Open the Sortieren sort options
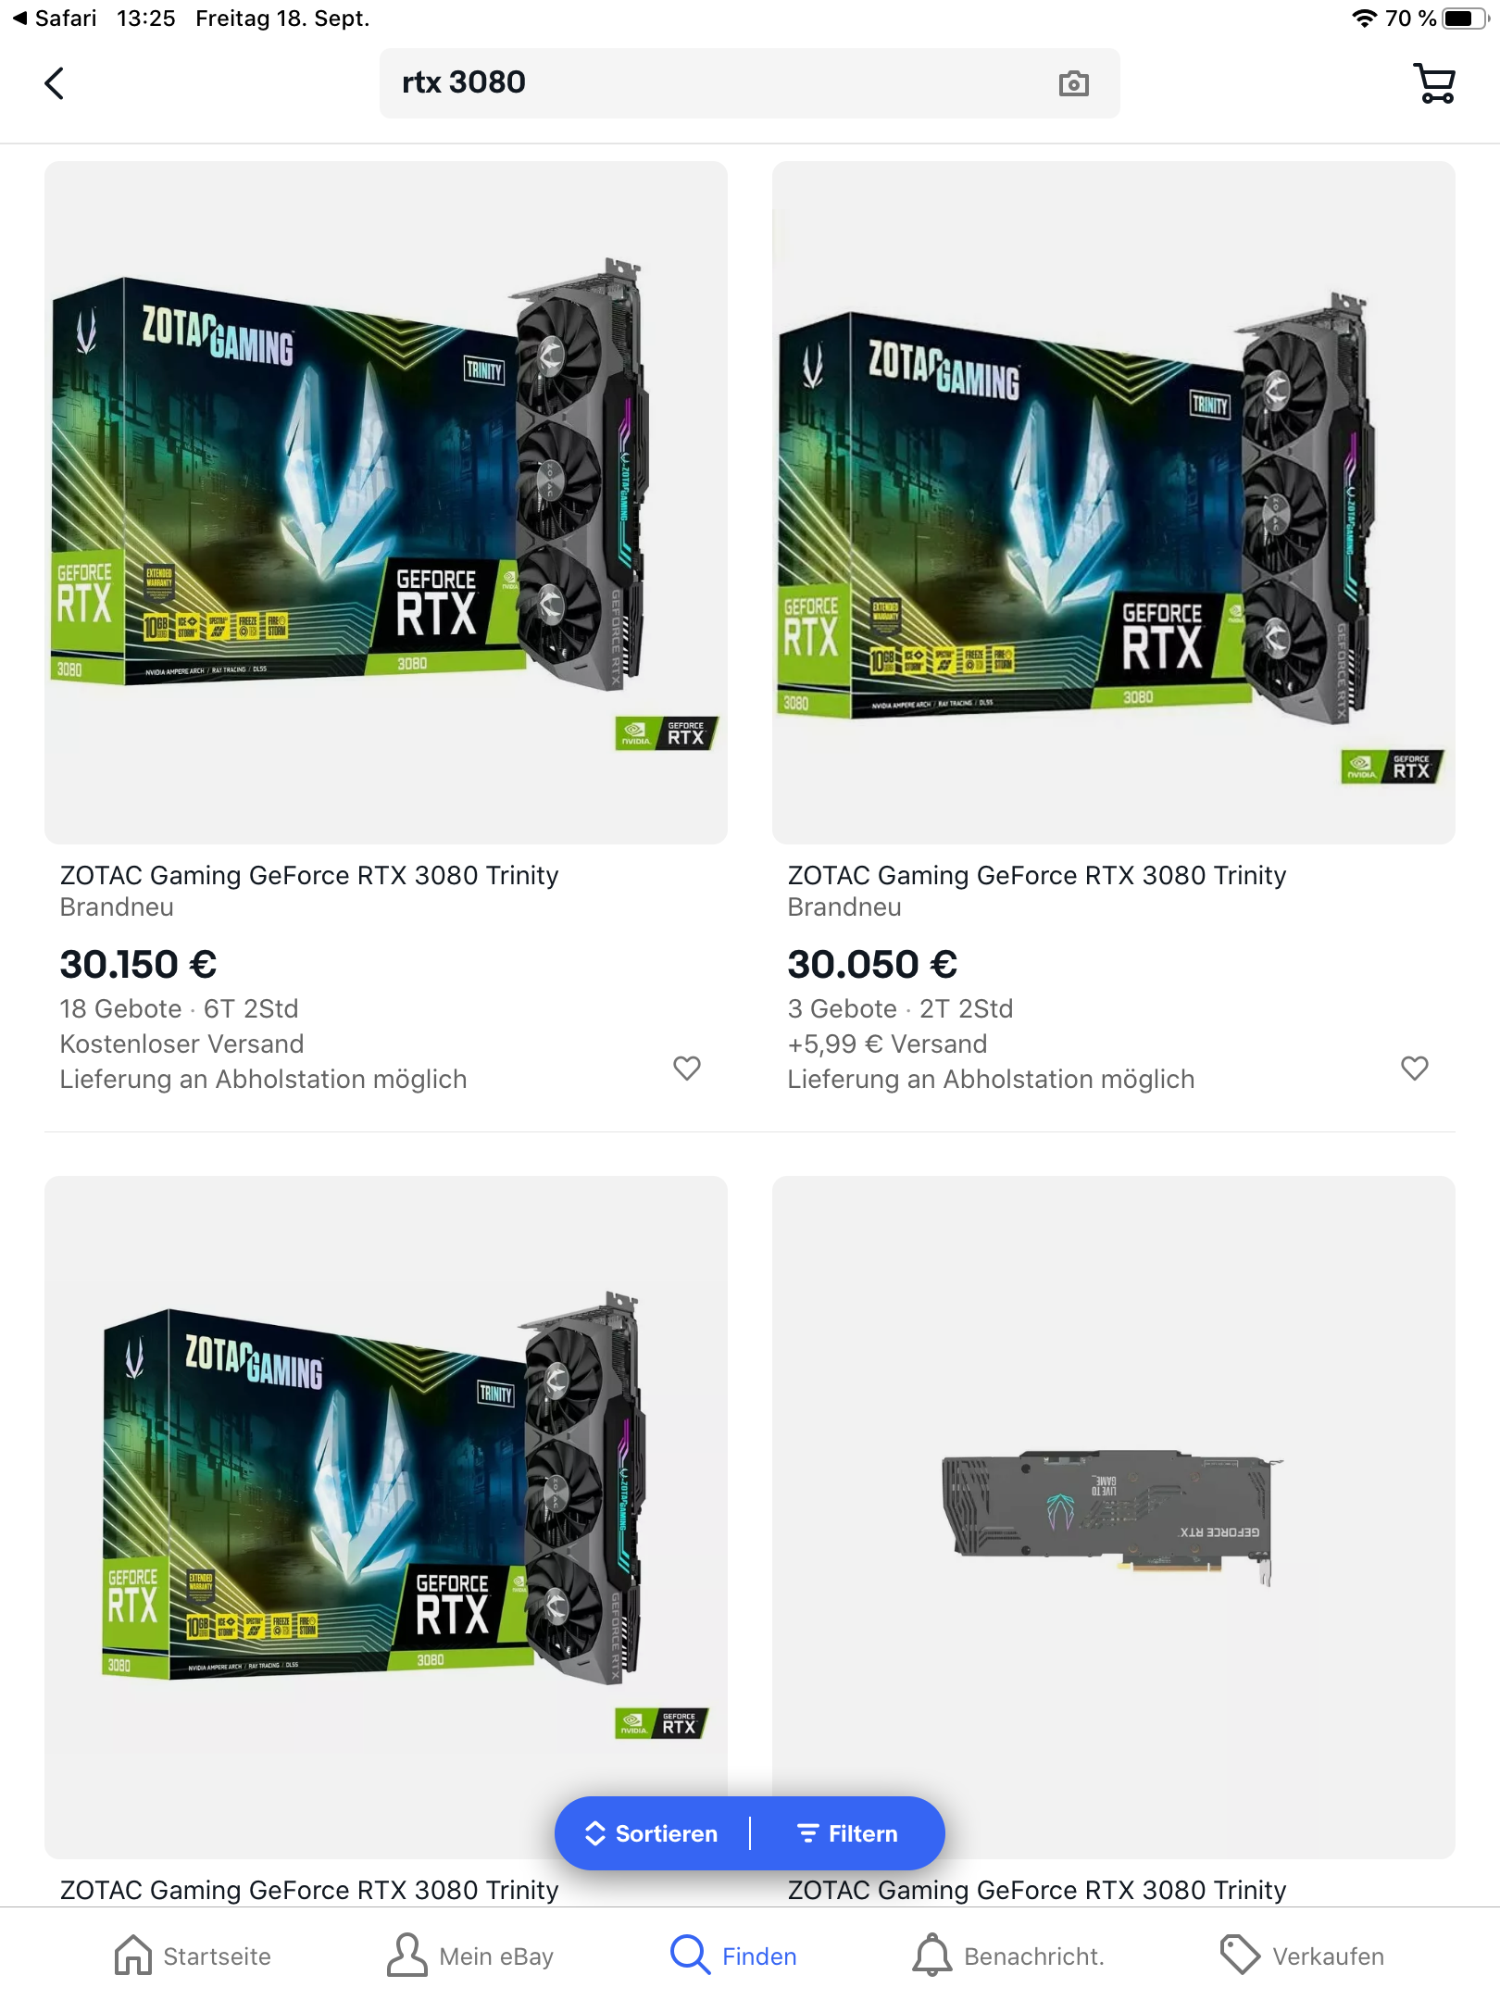The height and width of the screenshot is (2000, 1500). [652, 1833]
